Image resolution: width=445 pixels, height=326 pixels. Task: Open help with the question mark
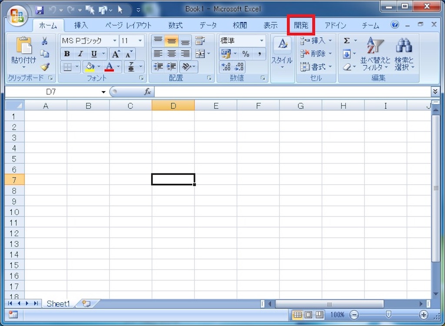[395, 25]
